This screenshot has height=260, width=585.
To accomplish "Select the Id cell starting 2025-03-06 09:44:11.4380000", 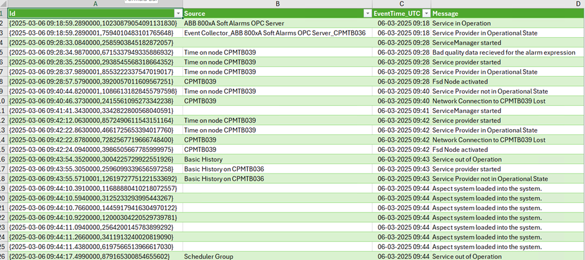I will (95, 247).
